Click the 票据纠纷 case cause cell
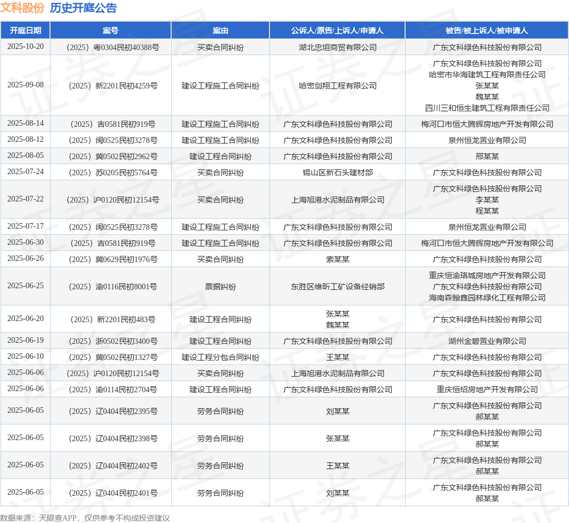Viewport: 569px width, 523px height. coord(220,287)
